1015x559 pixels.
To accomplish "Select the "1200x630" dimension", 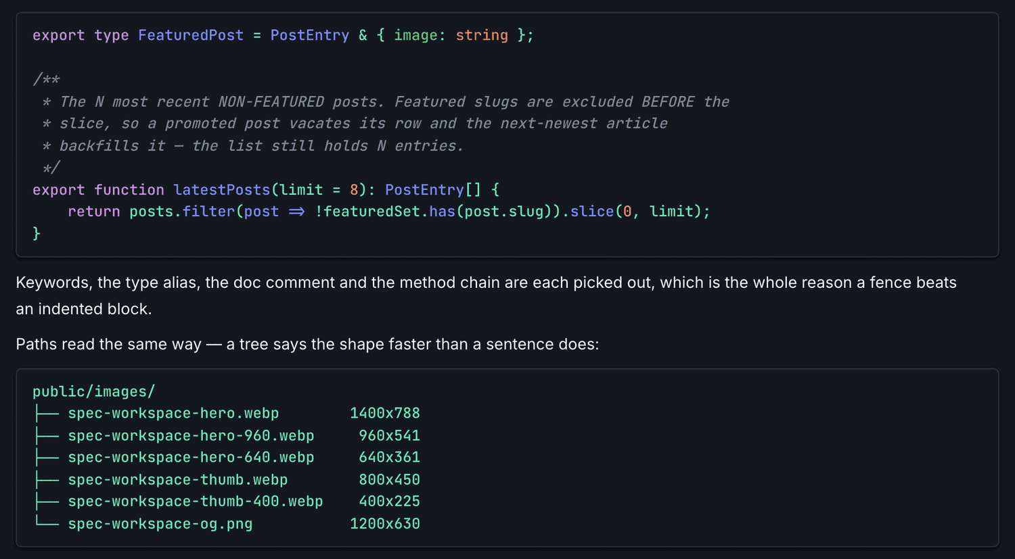I will 385,524.
